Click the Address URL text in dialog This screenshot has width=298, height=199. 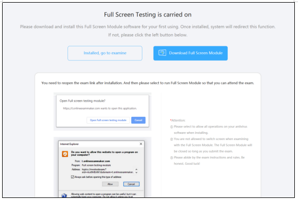[108, 171]
